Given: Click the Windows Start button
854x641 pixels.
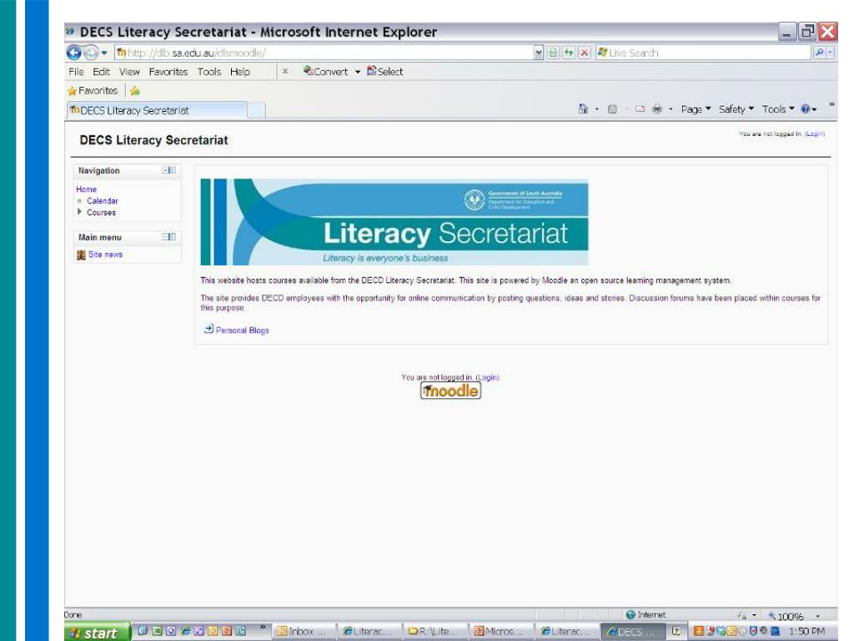Looking at the screenshot, I should (x=97, y=633).
